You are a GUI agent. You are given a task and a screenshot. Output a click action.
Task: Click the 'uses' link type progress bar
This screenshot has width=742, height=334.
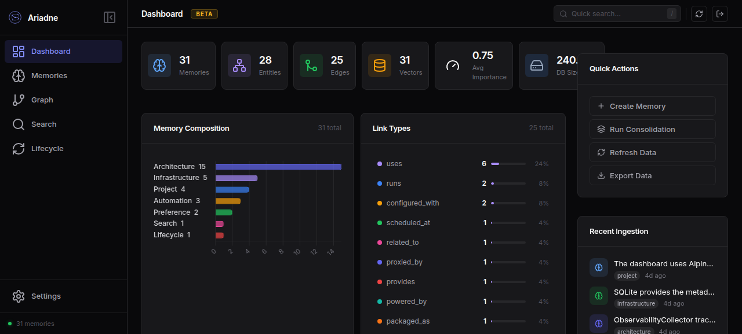pyautogui.click(x=508, y=164)
